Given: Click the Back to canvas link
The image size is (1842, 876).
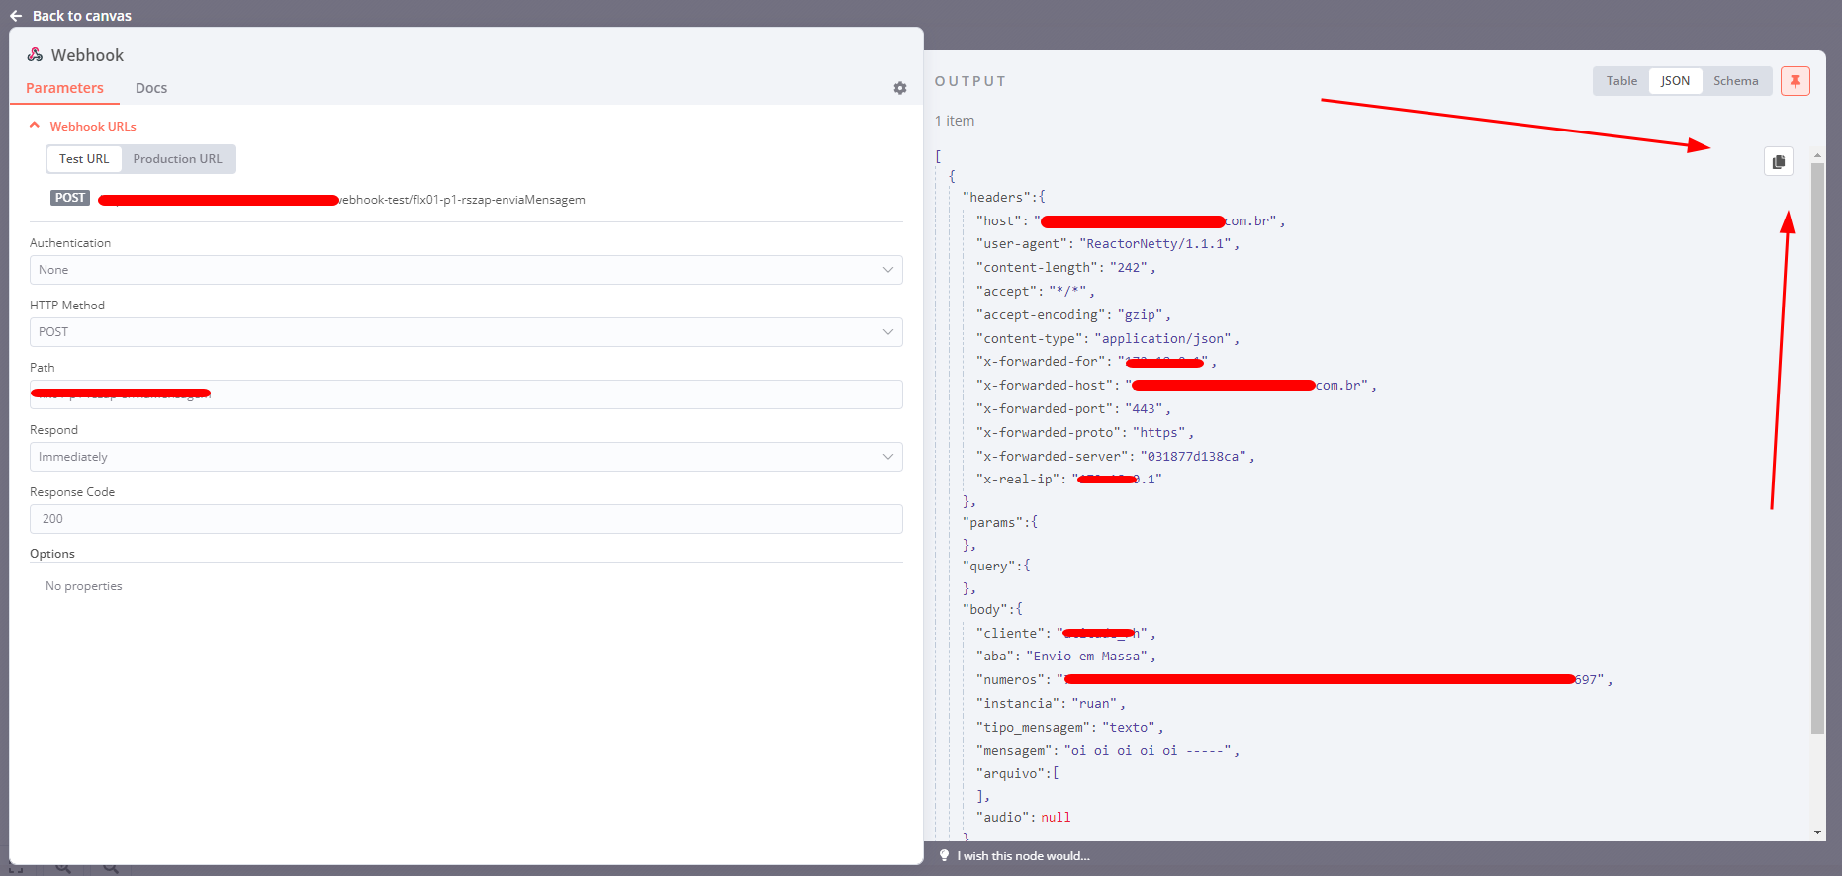Looking at the screenshot, I should (x=82, y=16).
